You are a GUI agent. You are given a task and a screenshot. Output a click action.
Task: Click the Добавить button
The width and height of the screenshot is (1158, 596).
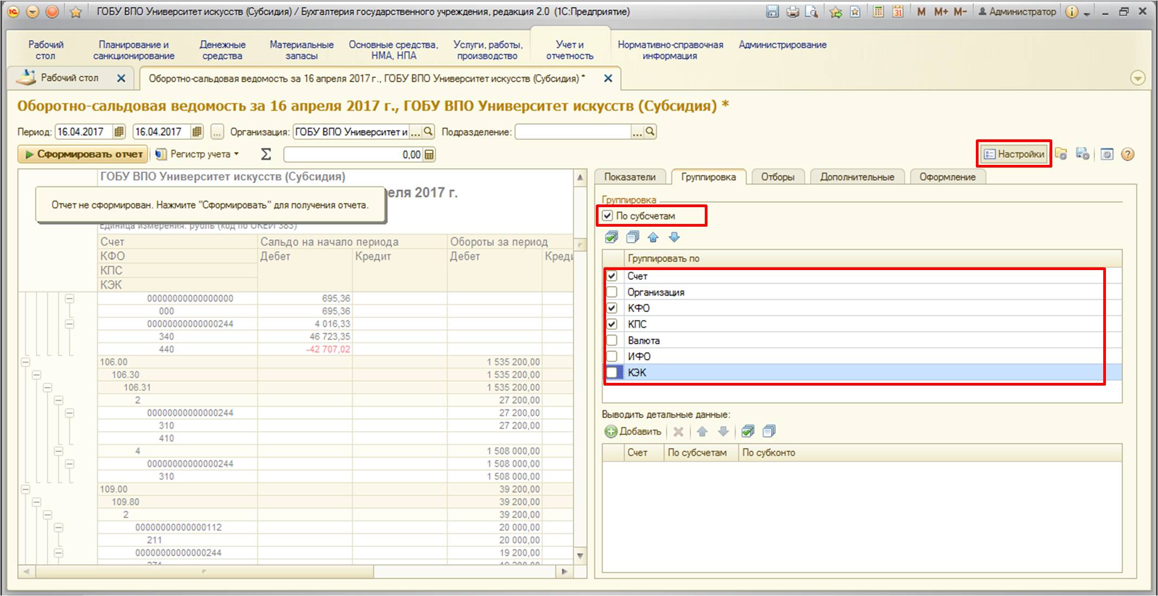coord(633,432)
